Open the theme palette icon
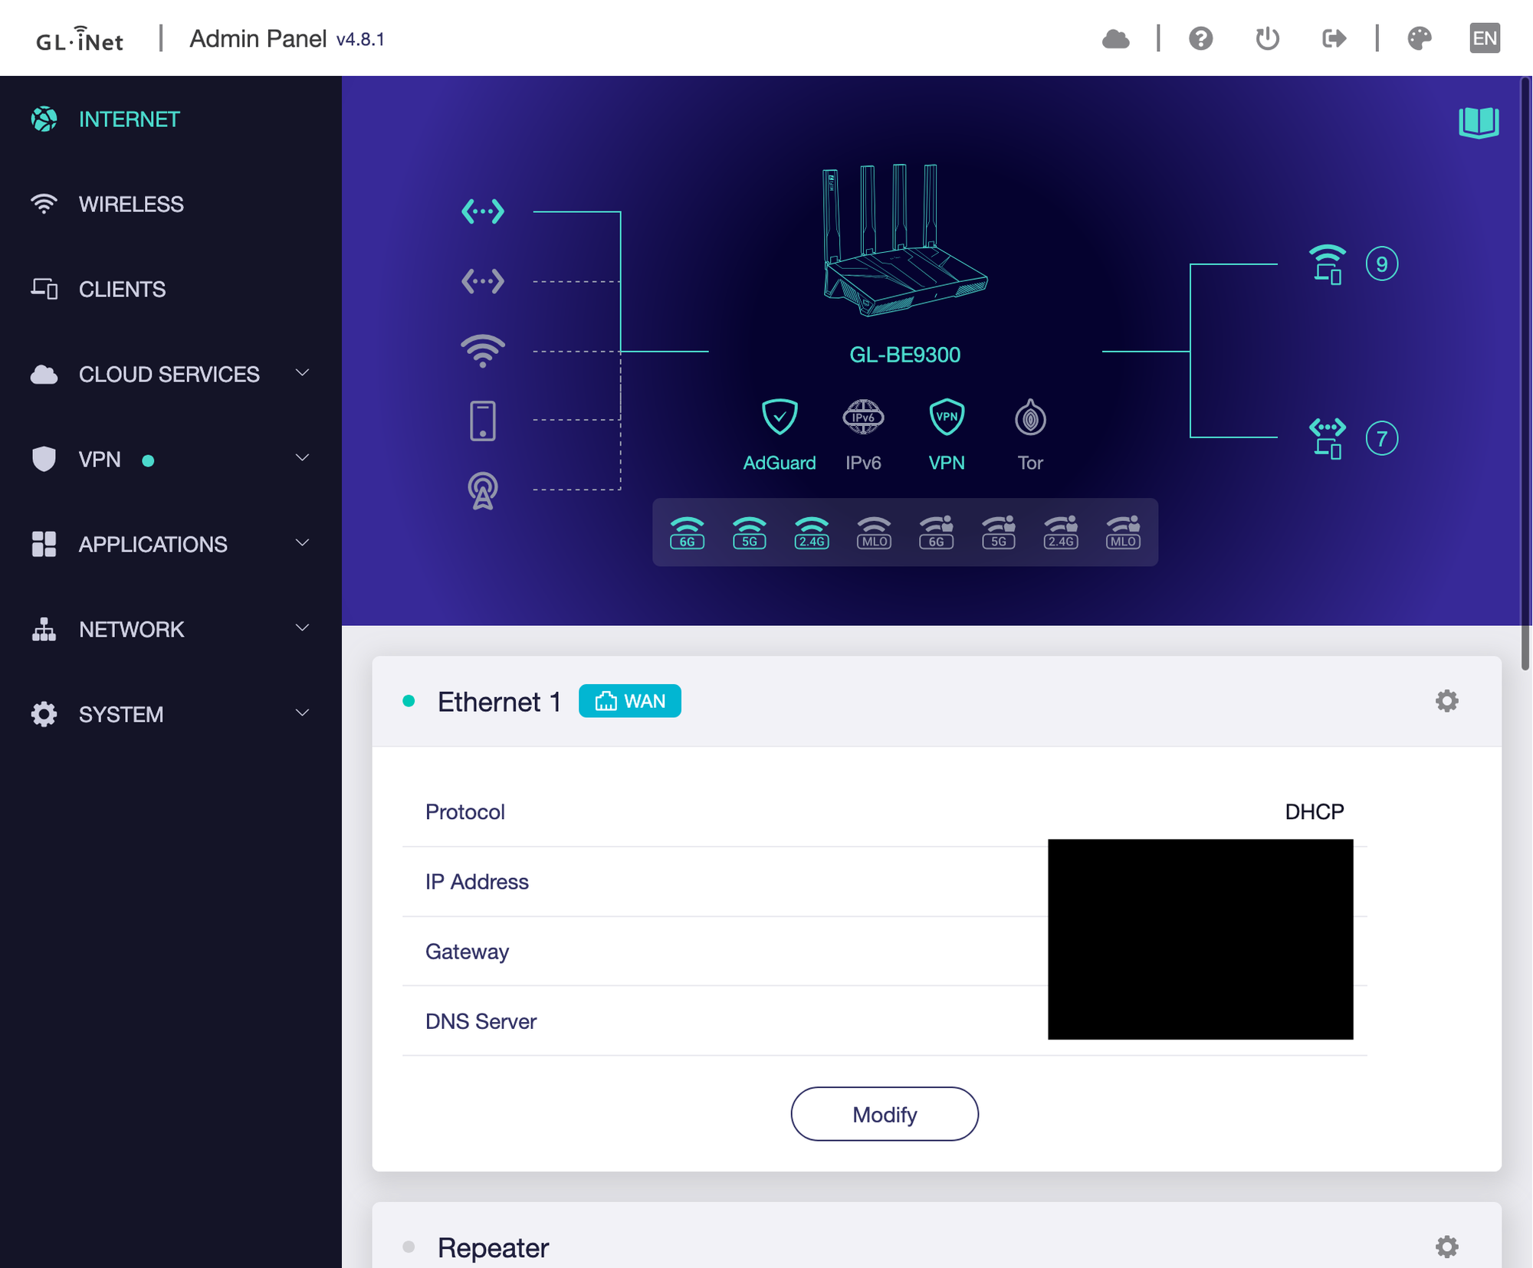 [1419, 39]
